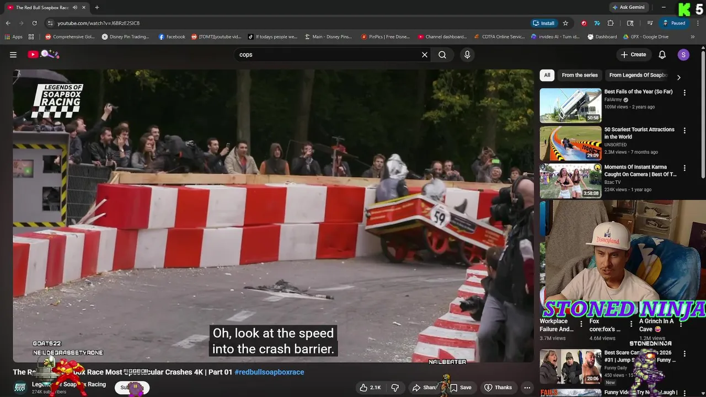
Task: Select the From the series chip
Action: (x=580, y=75)
